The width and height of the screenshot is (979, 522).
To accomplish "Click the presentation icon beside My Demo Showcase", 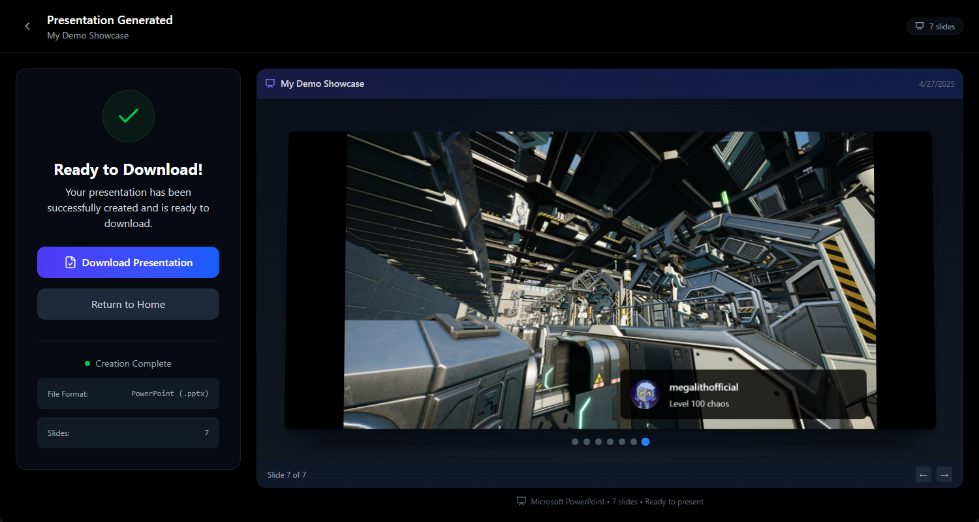I will tap(270, 84).
